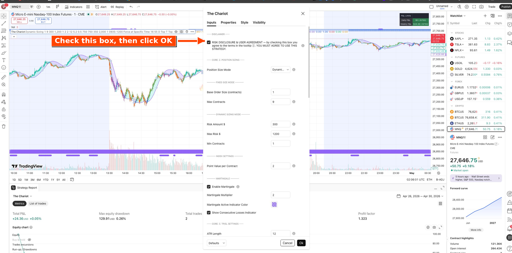Expand the Watchlist name dropdown
This screenshot has height=253, width=512.
(x=458, y=16)
